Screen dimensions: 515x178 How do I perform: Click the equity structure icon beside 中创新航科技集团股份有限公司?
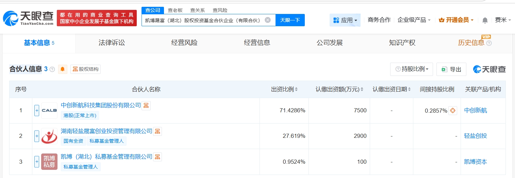(146, 106)
